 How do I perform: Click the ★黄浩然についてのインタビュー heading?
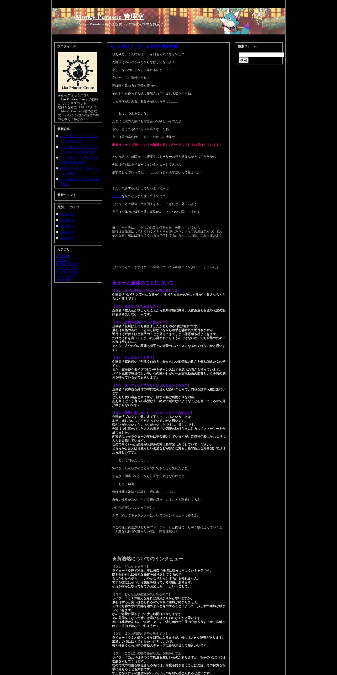click(x=148, y=559)
